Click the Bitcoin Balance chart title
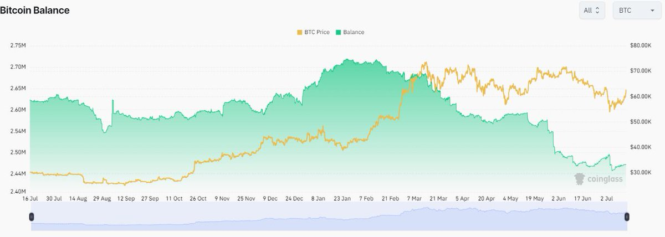This screenshot has width=665, height=237. [35, 11]
